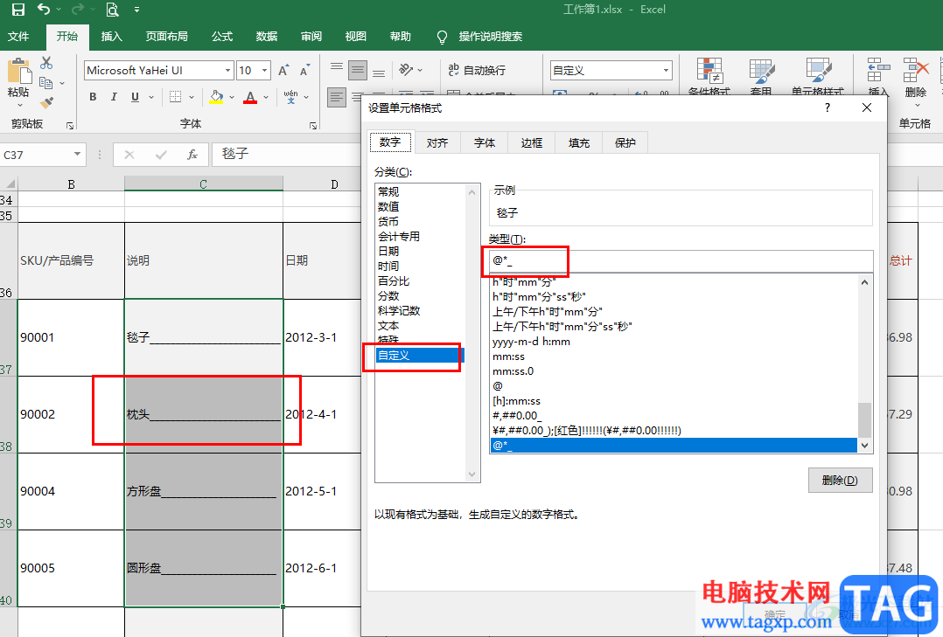Open the font size dropdown
The image size is (943, 637).
coord(264,70)
